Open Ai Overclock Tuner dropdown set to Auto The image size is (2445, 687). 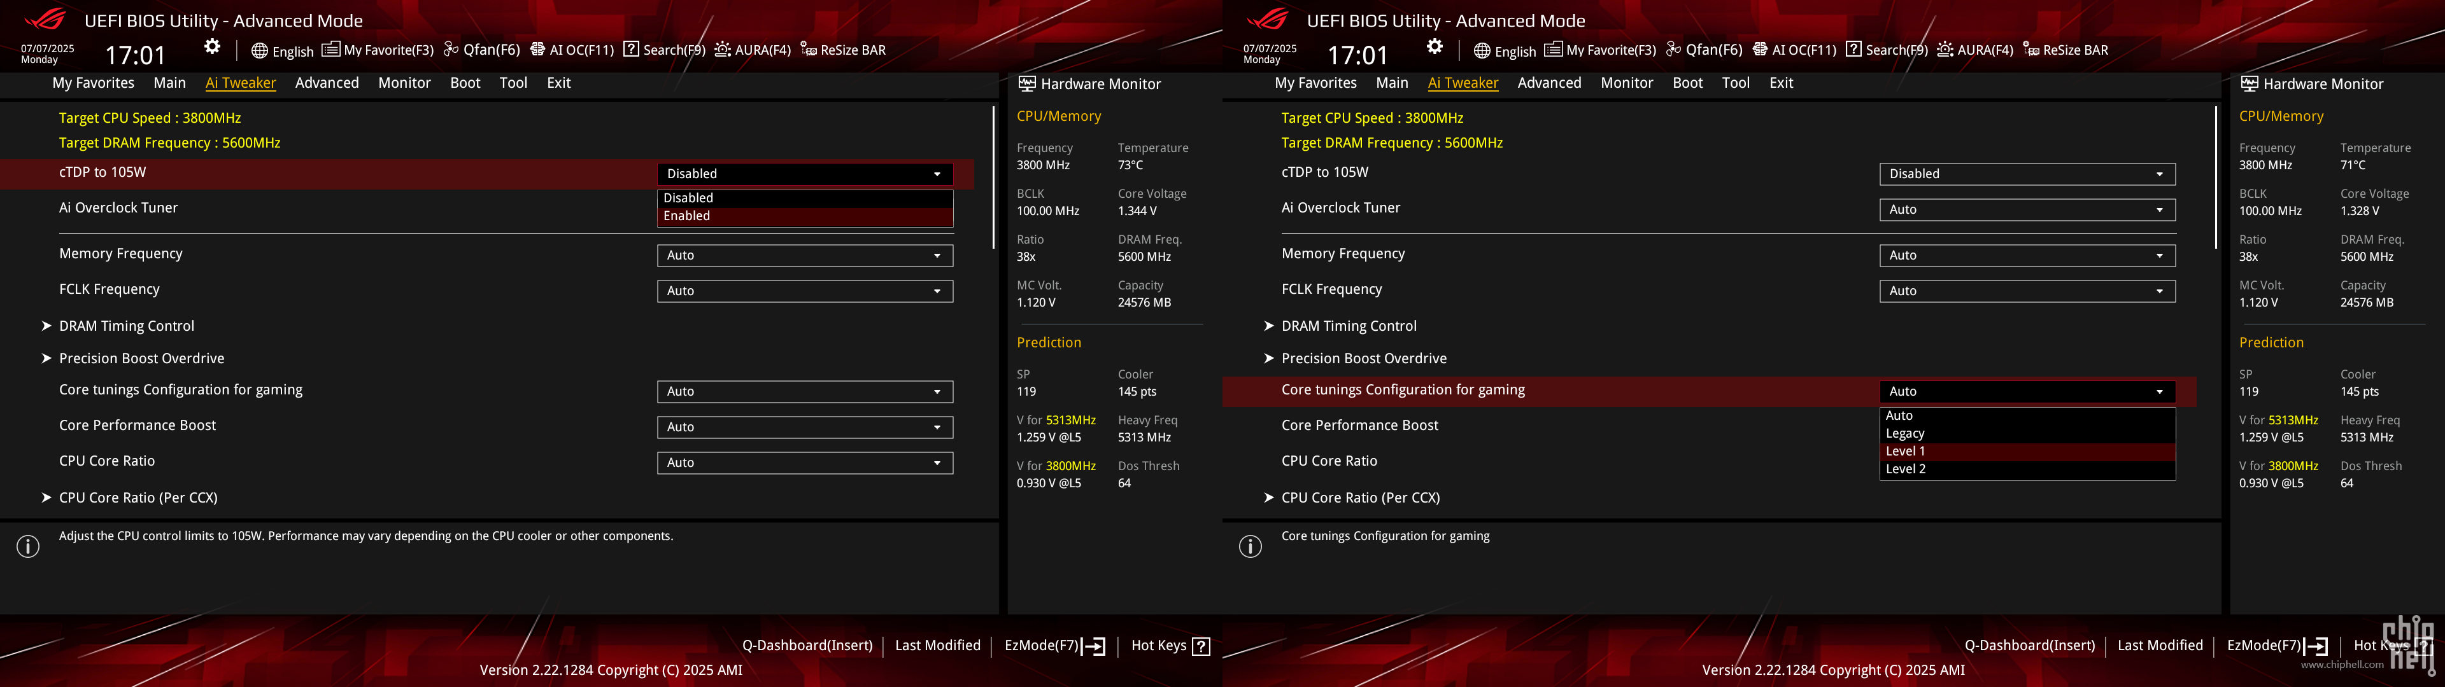tap(2027, 210)
